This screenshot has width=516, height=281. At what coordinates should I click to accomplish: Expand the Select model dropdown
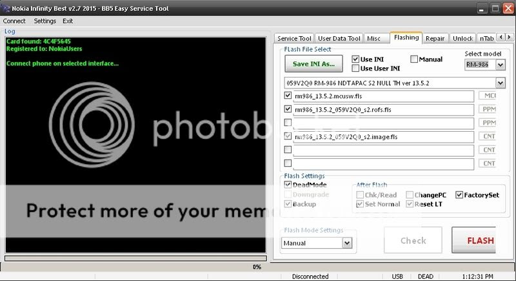501,65
